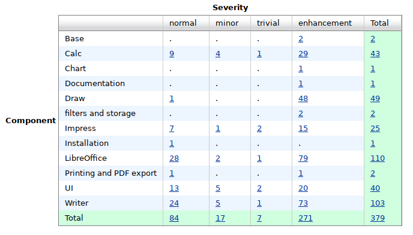Open total enhancement count 271
This screenshot has width=413, height=235.
306,218
